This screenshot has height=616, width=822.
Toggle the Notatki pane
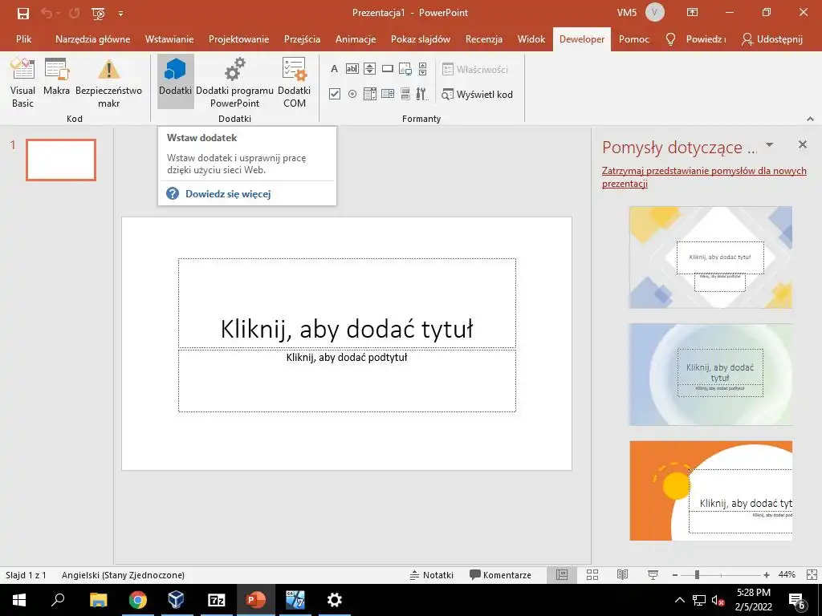[431, 575]
